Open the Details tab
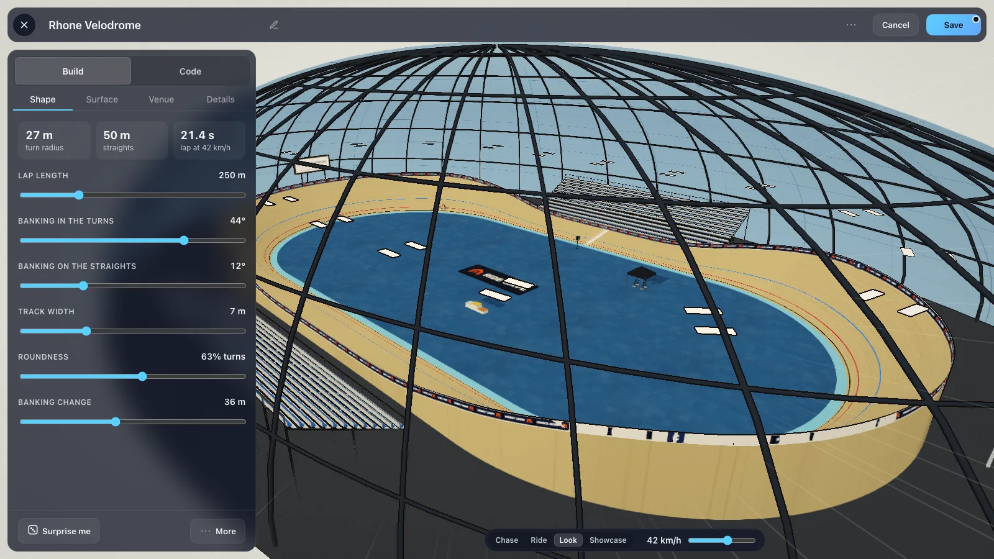Image resolution: width=994 pixels, height=559 pixels. pos(221,99)
